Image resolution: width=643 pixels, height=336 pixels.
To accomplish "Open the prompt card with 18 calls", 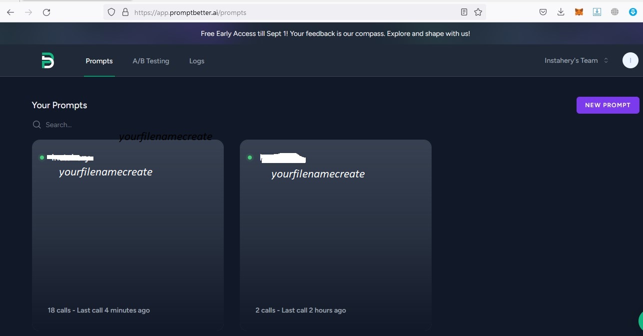I will (128, 235).
